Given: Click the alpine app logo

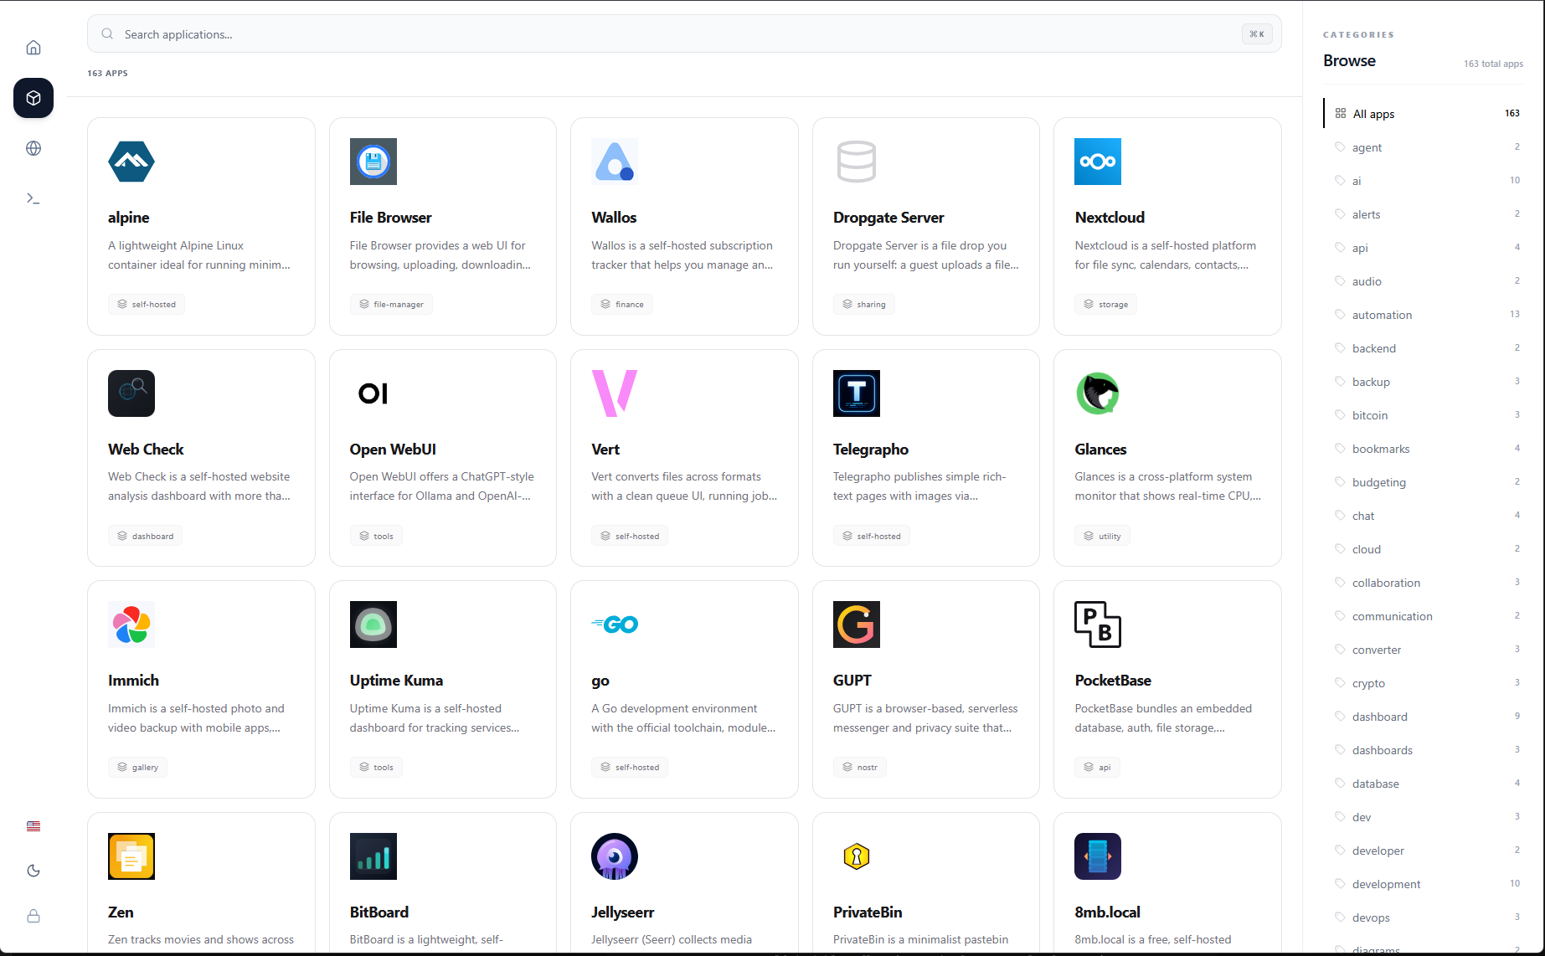Looking at the screenshot, I should (131, 162).
